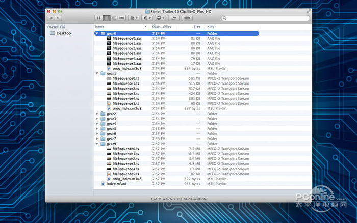
Task: Click the Edit Tags toolbar button
Action: [x=187, y=18]
